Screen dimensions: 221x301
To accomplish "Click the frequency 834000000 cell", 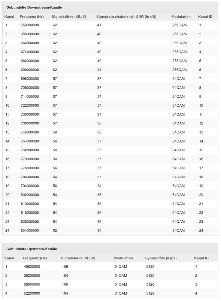I will pos(30,230).
